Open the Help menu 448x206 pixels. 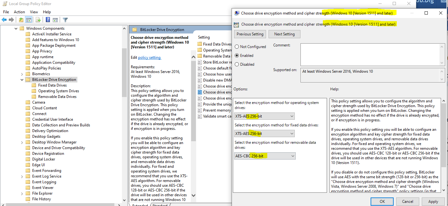pyautogui.click(x=47, y=12)
